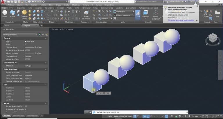The height and width of the screenshot is (119, 223).
Task: Click the ViewCube in the viewport
Action: pyautogui.click(x=213, y=38)
